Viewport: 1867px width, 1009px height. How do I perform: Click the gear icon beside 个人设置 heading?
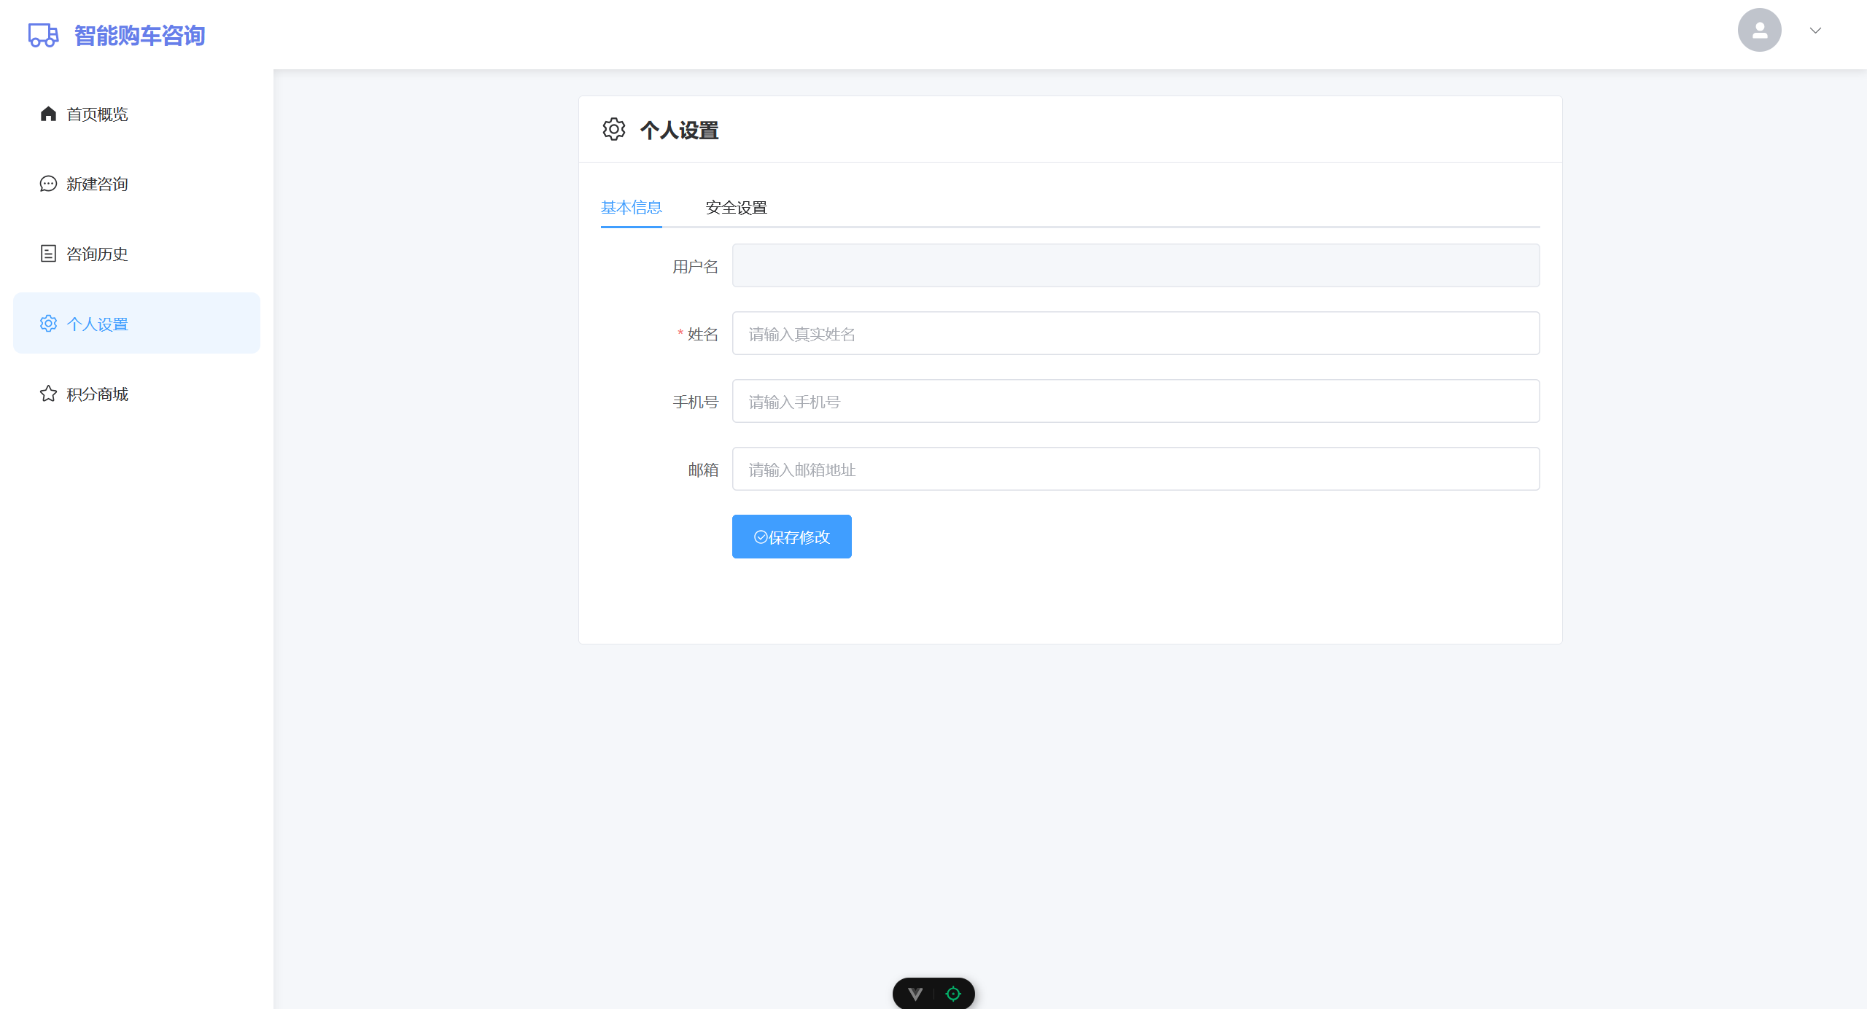coord(614,130)
